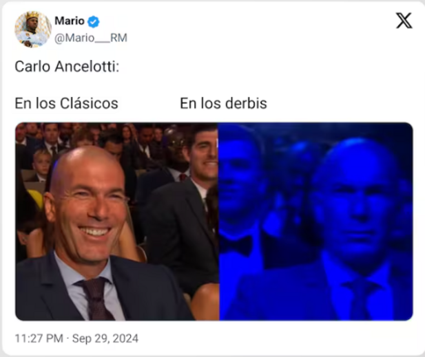Click the 11:27 PM timestamp
425x357 pixels.
point(39,338)
